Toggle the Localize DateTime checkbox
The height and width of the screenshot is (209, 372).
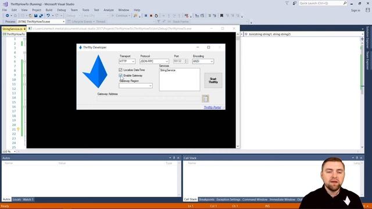coord(120,70)
